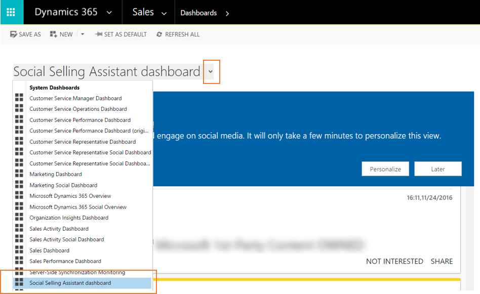Click the New dashboard icon
The height and width of the screenshot is (294, 480).
click(53, 34)
